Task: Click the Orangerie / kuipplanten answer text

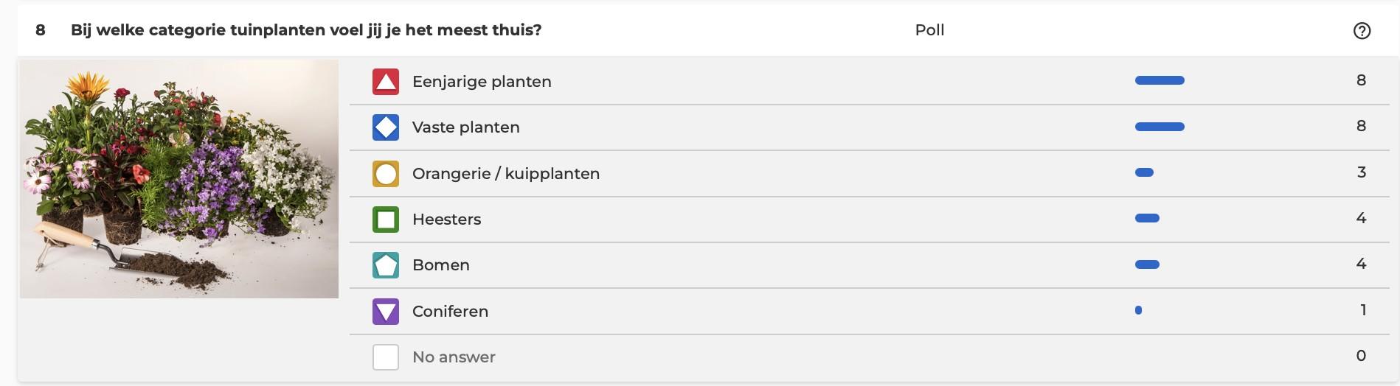Action: pyautogui.click(x=505, y=174)
